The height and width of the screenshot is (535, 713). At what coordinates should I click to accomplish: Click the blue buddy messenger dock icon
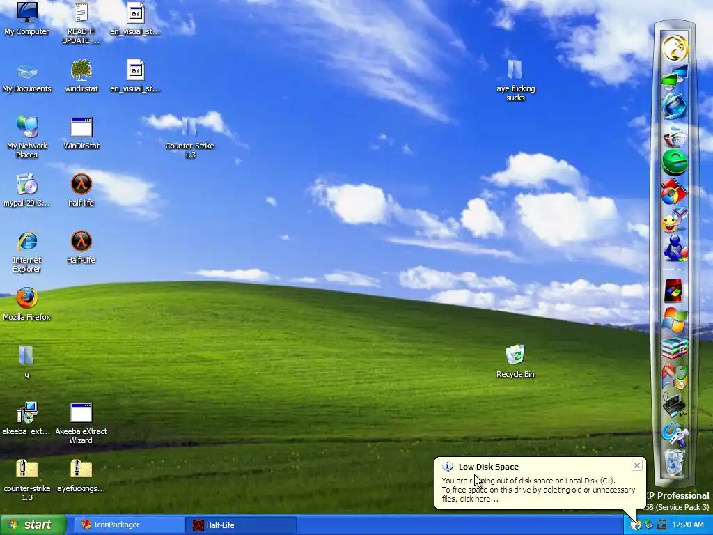tap(675, 249)
